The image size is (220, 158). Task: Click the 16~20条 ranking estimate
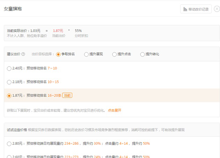point(54,95)
